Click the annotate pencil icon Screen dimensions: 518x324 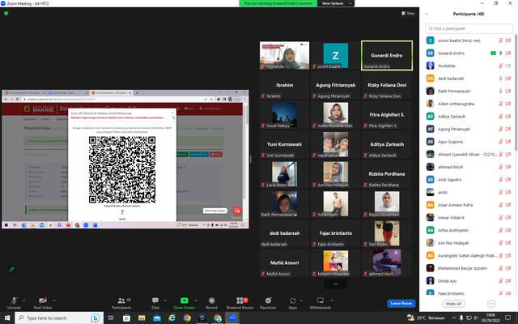[x=11, y=269]
